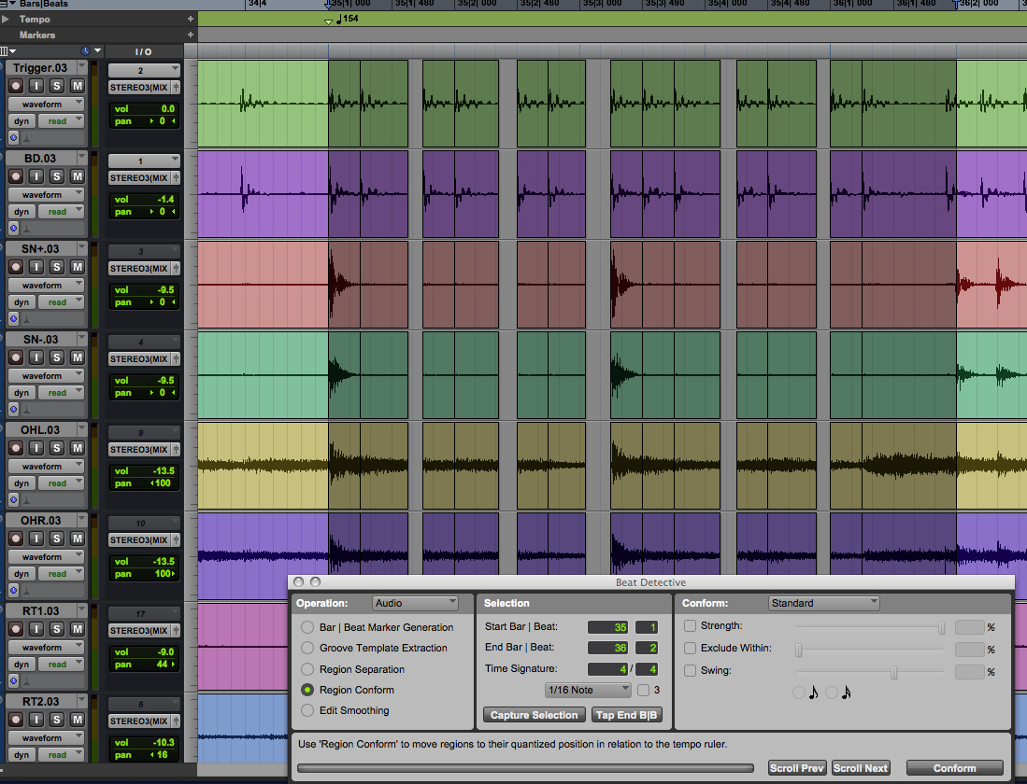Expand the Tempo ruler triangle
Screen dimensions: 1027x784
click(x=6, y=19)
